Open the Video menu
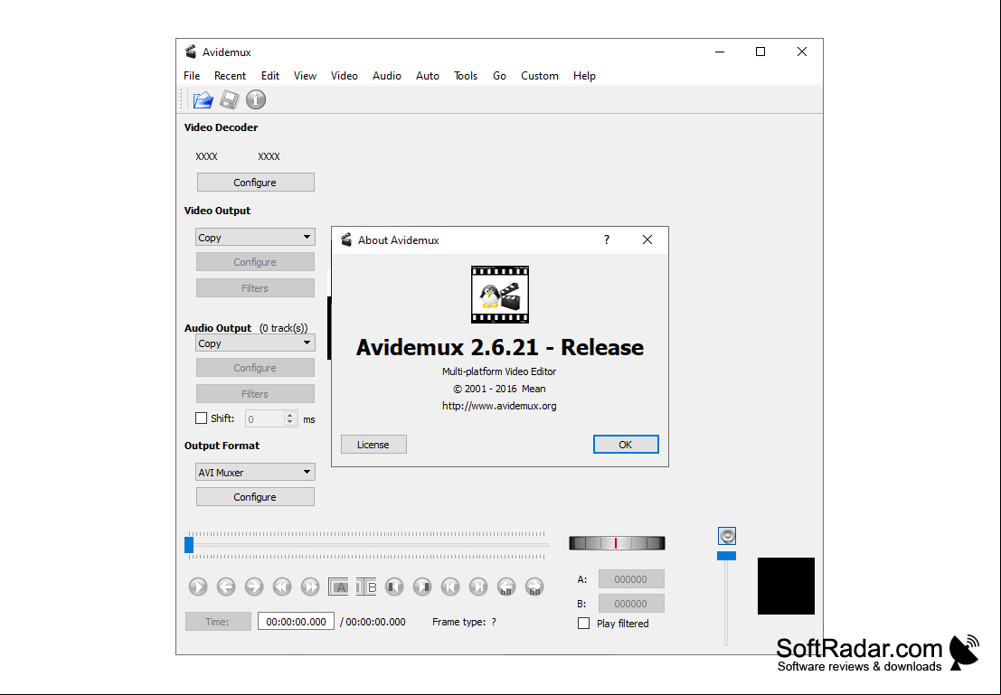Viewport: 1001px width, 695px height. (345, 75)
